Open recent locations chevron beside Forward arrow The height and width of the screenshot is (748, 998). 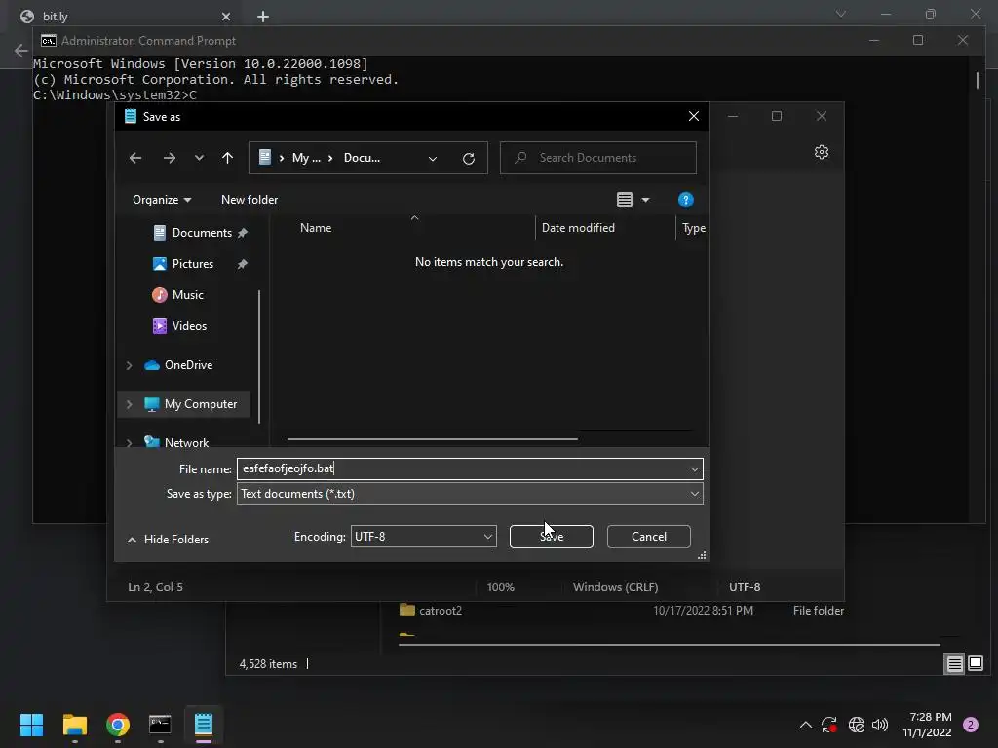click(199, 158)
